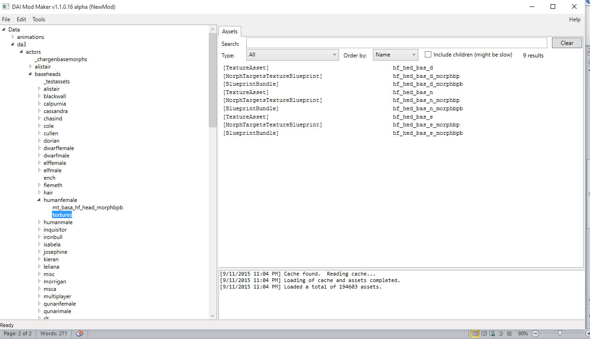Viewport: 590px width, 339px height.
Task: Select the _chargenbasemorphs tree node
Action: tap(61, 59)
